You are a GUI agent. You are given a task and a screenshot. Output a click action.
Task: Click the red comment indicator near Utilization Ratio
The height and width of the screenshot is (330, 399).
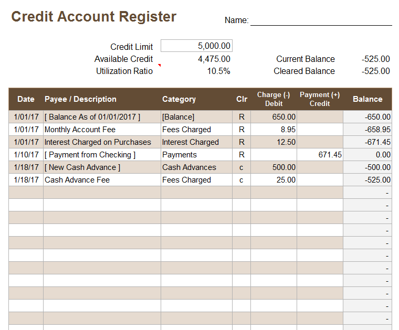tap(159, 66)
